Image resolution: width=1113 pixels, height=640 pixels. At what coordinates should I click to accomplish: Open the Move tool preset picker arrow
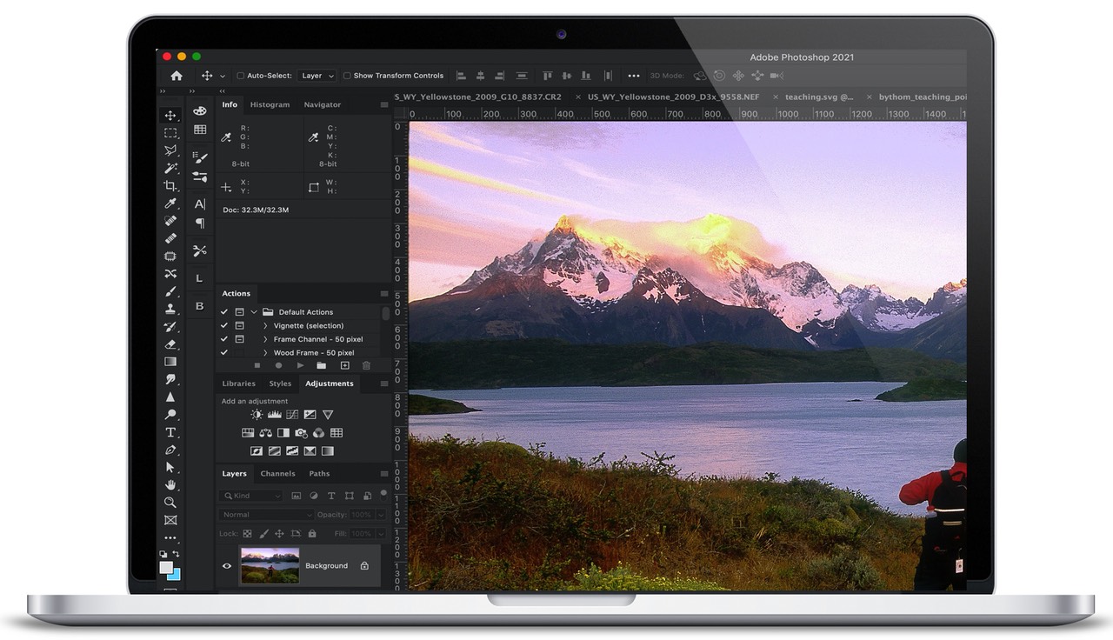coord(223,77)
